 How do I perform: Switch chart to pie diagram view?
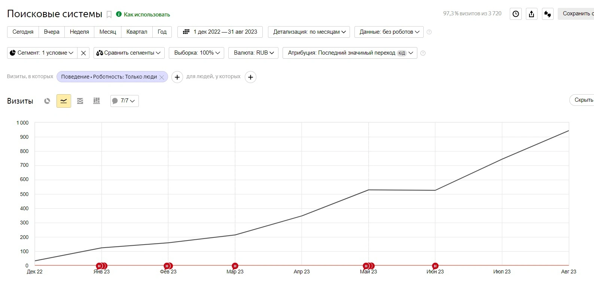tap(47, 101)
